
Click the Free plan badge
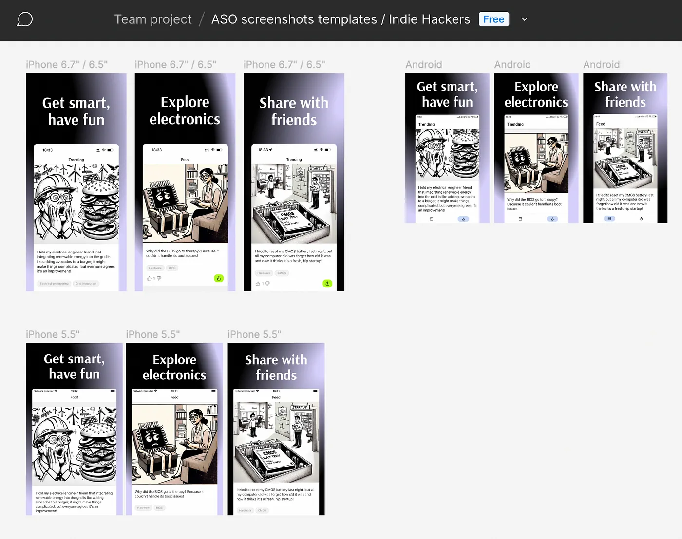pyautogui.click(x=494, y=19)
